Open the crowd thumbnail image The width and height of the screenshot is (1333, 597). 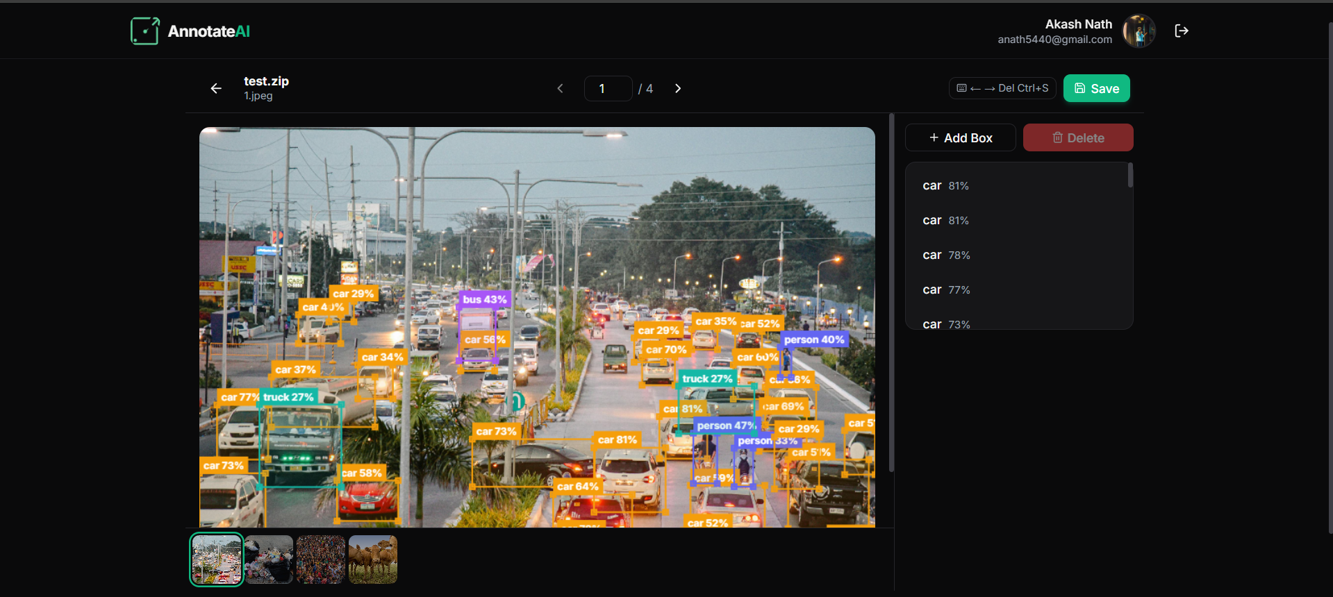tap(321, 559)
